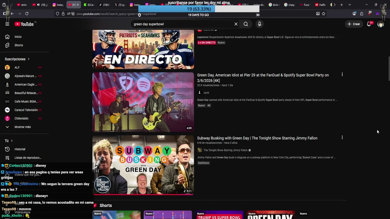Open the tab list dropdown arrow
390x219 pixels.
pyautogui.click(x=349, y=5)
